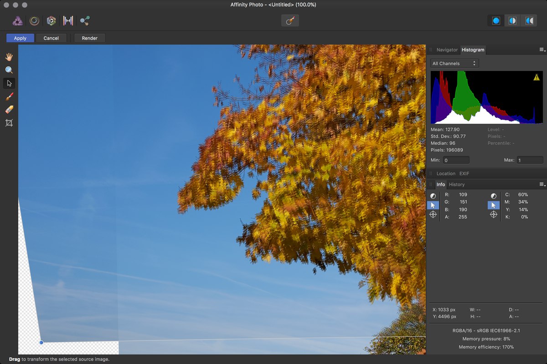Screen dimensions: 547x364
Task: Click the histogram Min input field
Action: tap(456, 160)
